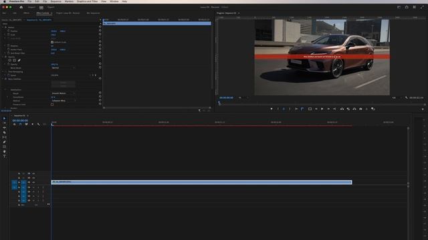Select the Type tool
The image size is (428, 240).
click(5, 156)
